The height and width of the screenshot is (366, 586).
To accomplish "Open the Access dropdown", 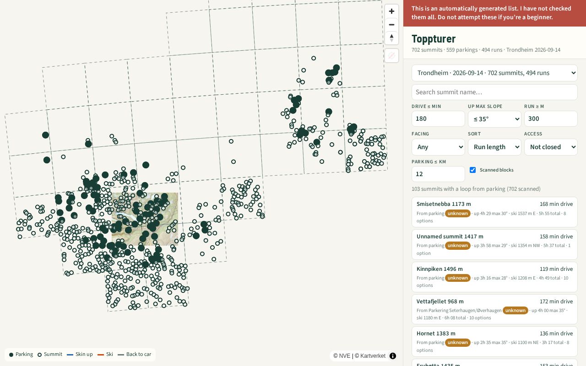I will (x=551, y=147).
